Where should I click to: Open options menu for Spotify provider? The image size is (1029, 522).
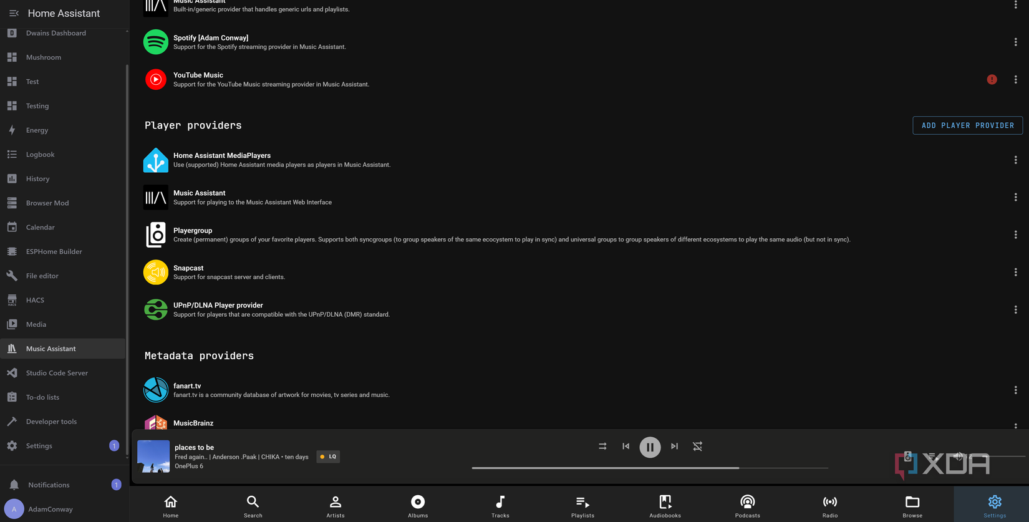point(1015,42)
